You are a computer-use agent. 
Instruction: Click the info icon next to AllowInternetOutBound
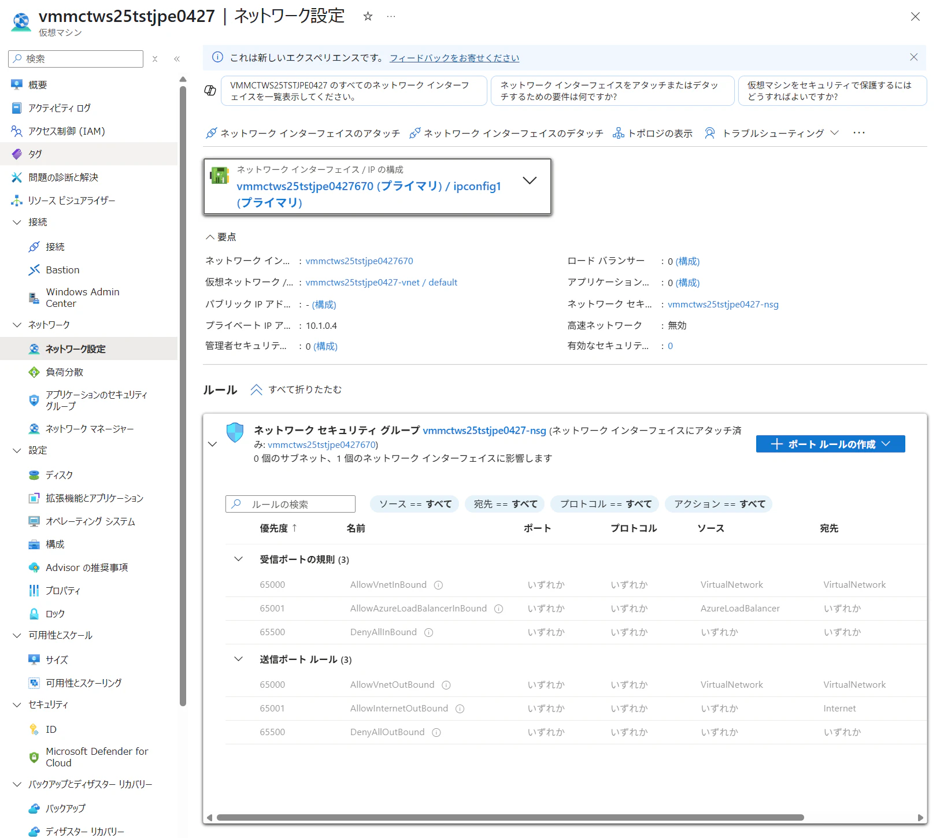[460, 709]
